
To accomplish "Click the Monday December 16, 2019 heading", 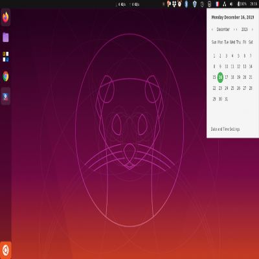I will 232,17.
